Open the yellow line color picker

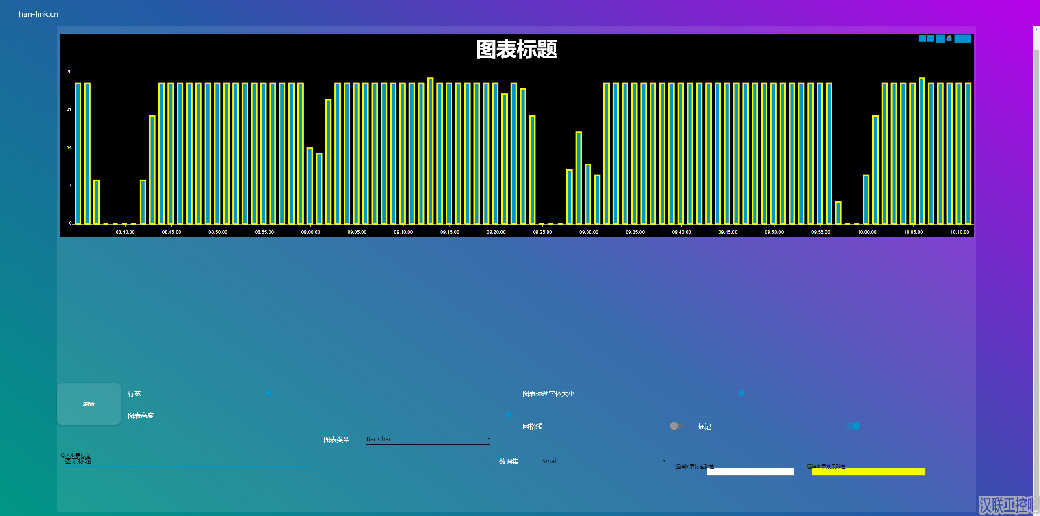coord(868,471)
